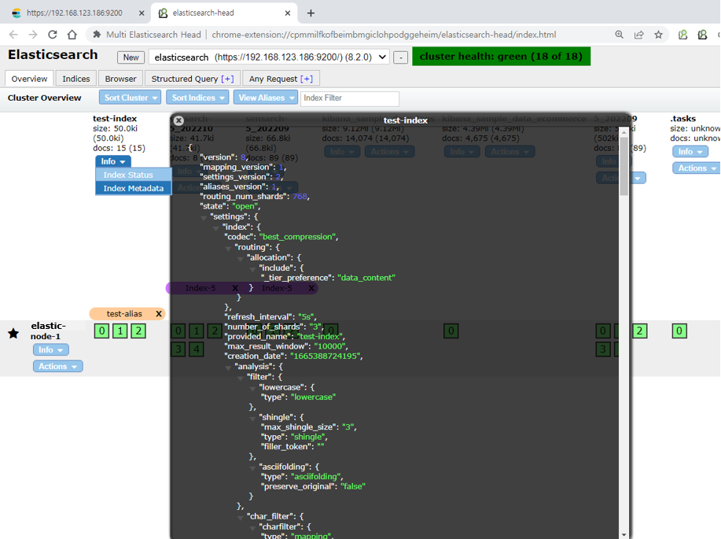
Task: Open the .tasks index Actions dropdown
Action: coord(696,168)
